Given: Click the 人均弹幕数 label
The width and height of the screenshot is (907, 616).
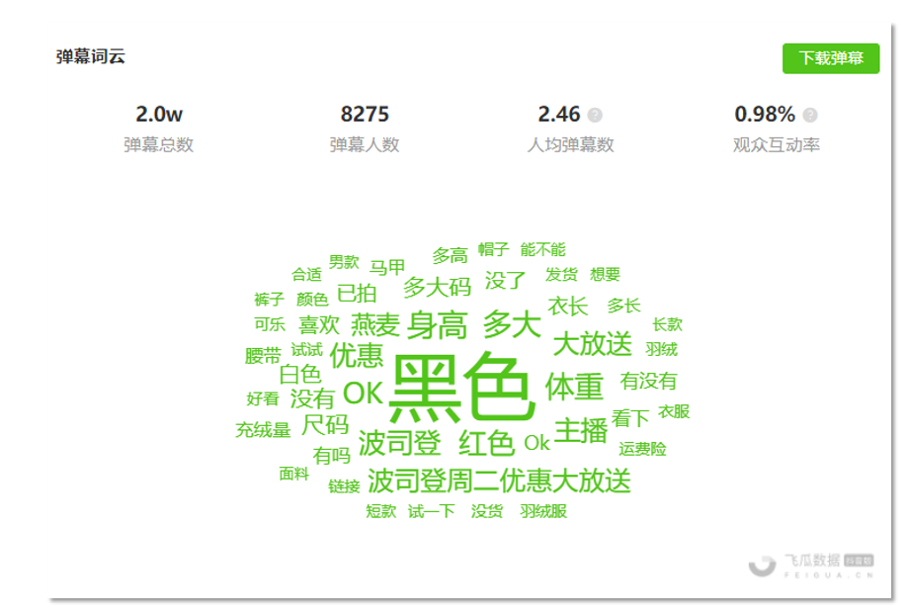Looking at the screenshot, I should tap(570, 144).
